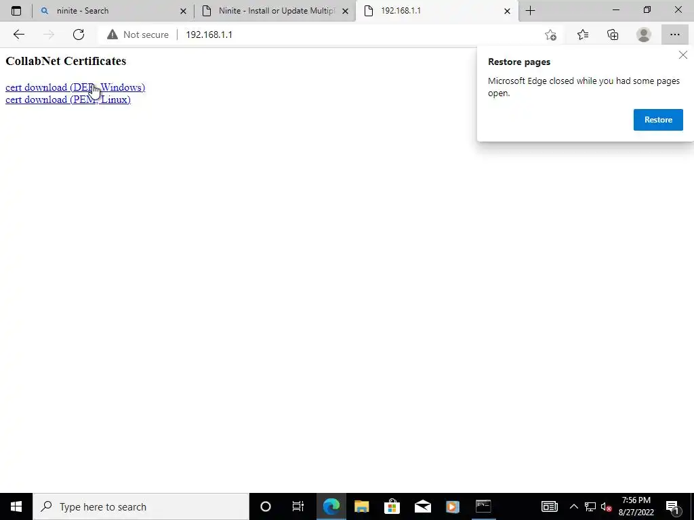Switch to the ninite - Search tab
The width and height of the screenshot is (694, 520).
point(113,11)
